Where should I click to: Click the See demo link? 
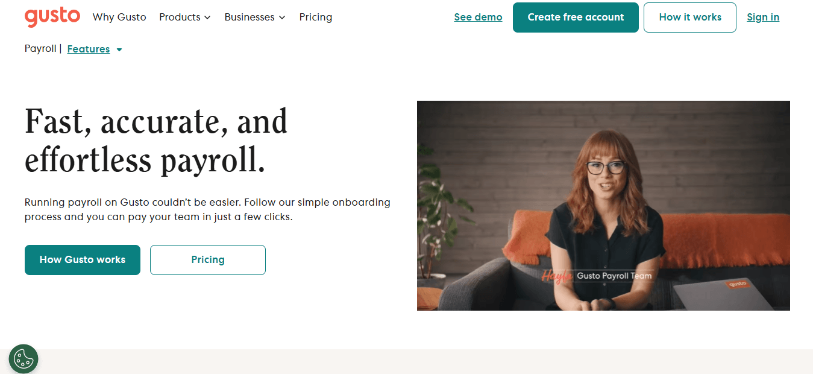478,17
